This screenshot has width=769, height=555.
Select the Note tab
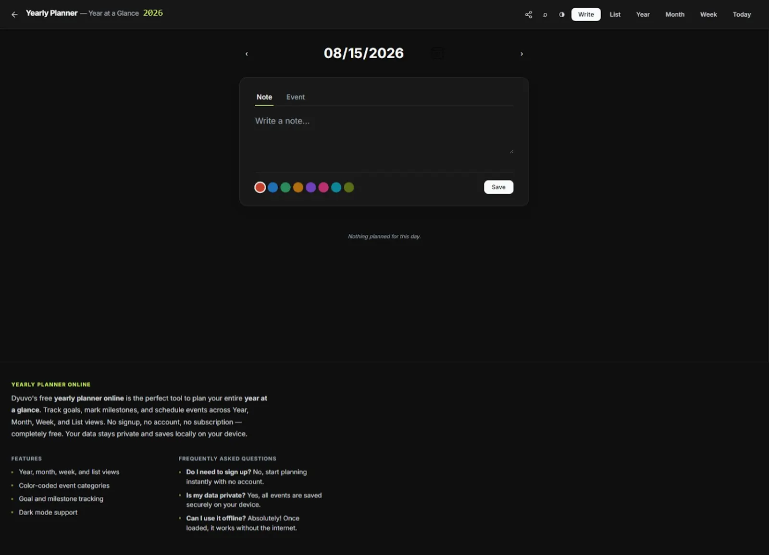point(264,97)
